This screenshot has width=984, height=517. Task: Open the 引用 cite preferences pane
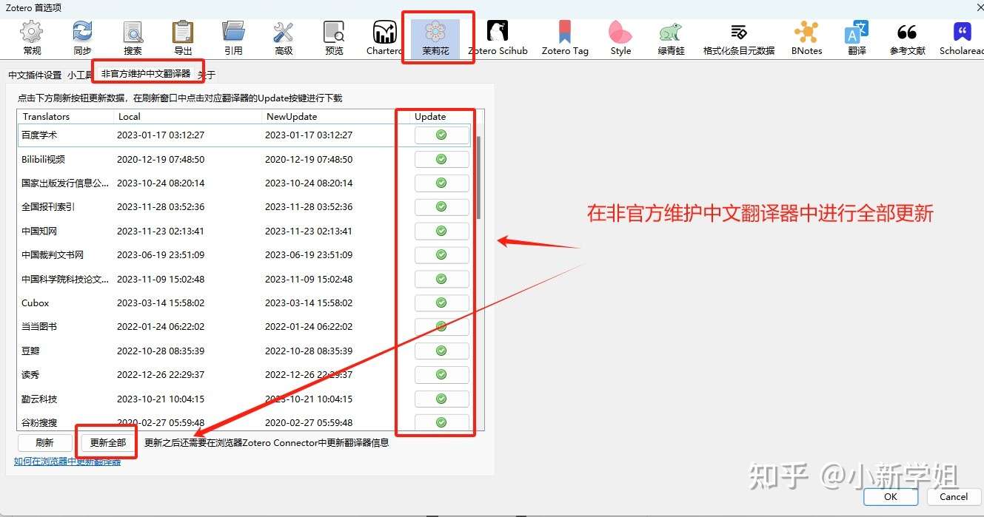[x=233, y=38]
